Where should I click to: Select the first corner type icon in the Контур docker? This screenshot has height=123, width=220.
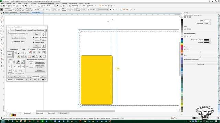pyautogui.click(x=185, y=29)
